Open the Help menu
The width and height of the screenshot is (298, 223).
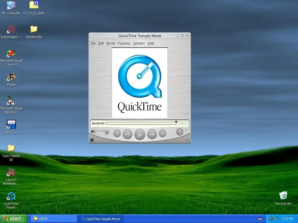[x=151, y=43]
